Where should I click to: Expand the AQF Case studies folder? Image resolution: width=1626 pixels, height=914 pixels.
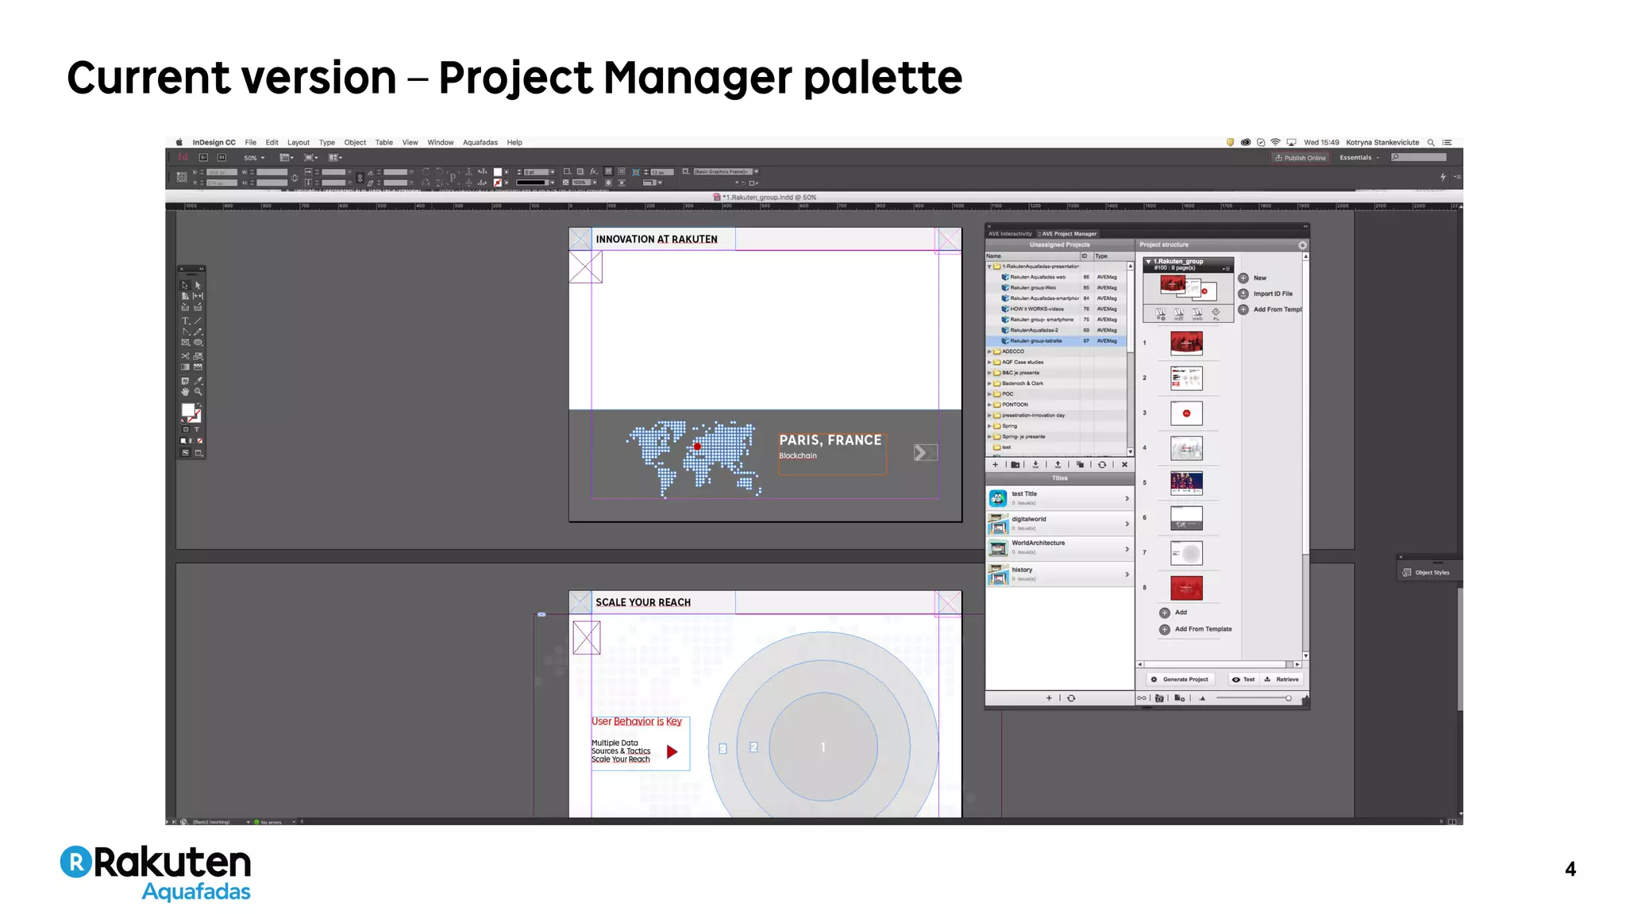[989, 362]
